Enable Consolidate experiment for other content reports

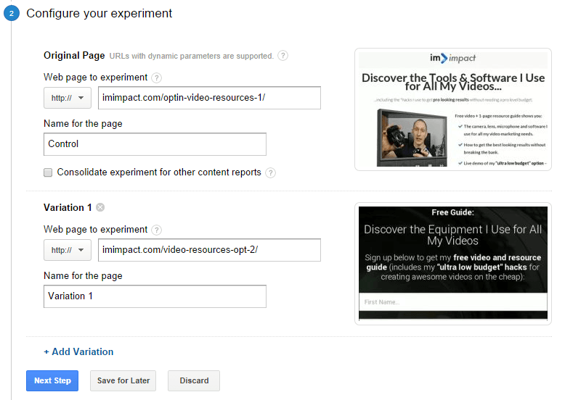48,172
